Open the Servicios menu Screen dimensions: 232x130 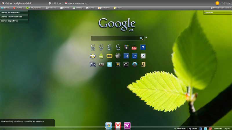(x=51, y=8)
